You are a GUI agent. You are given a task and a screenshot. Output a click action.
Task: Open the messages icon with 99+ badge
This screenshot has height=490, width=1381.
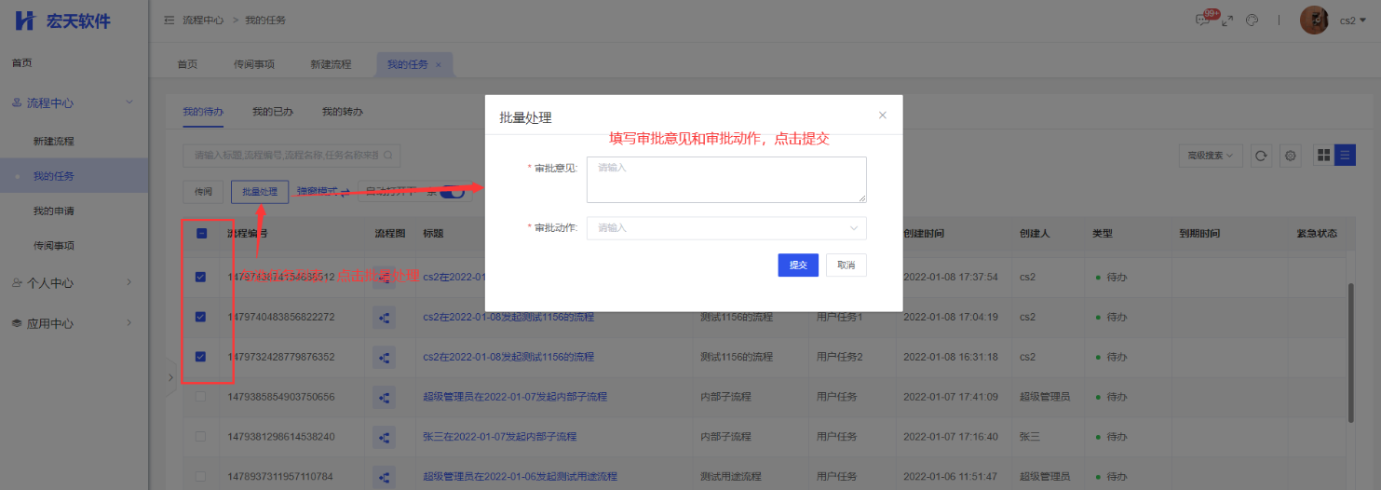tap(1205, 20)
